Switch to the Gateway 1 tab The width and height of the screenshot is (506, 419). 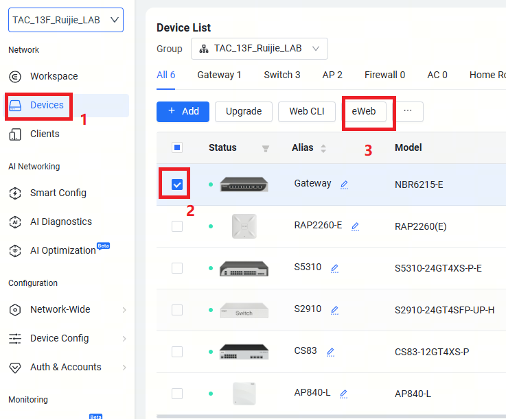(x=220, y=75)
